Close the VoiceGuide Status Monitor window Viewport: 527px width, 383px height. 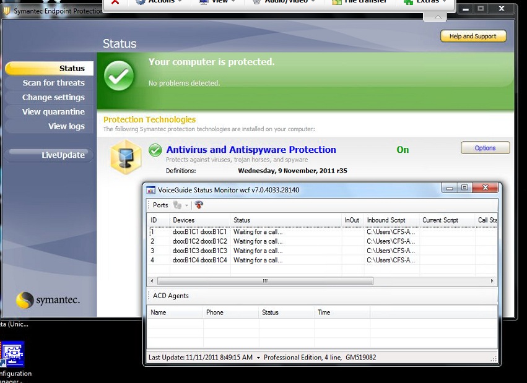(x=485, y=187)
